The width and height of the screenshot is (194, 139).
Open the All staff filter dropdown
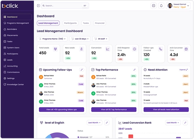pyautogui.click(x=101, y=39)
